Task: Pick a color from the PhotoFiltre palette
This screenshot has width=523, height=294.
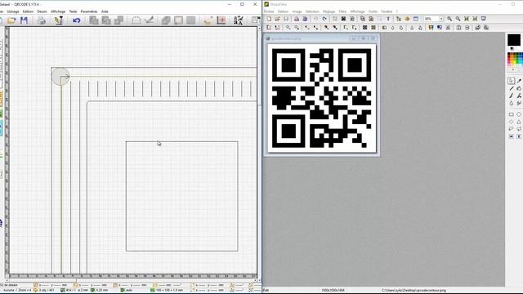Action: 515,59
